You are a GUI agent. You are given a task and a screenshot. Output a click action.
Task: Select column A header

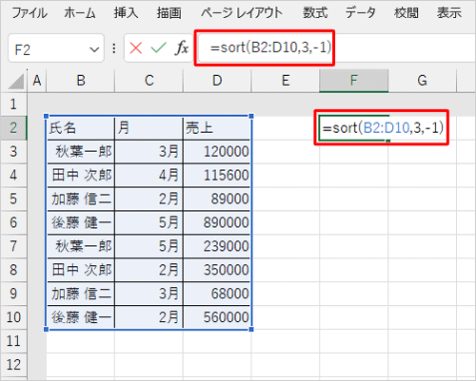point(37,81)
